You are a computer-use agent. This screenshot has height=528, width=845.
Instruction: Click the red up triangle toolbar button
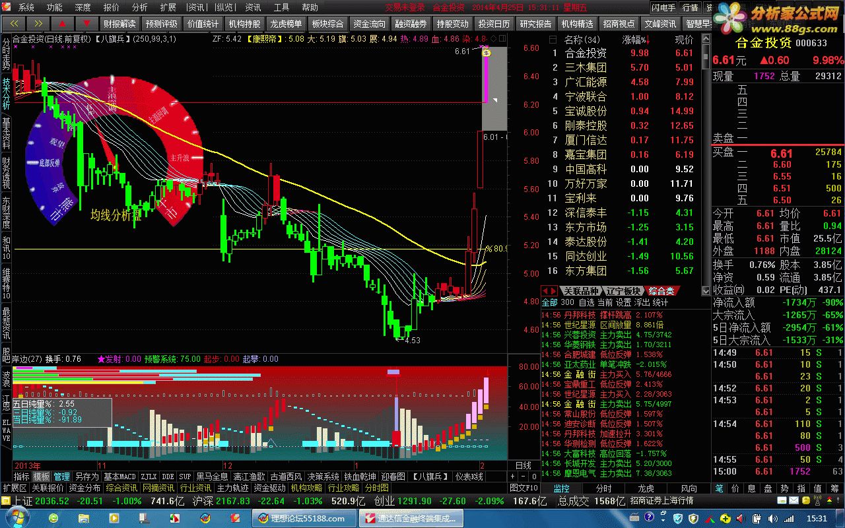(x=62, y=23)
